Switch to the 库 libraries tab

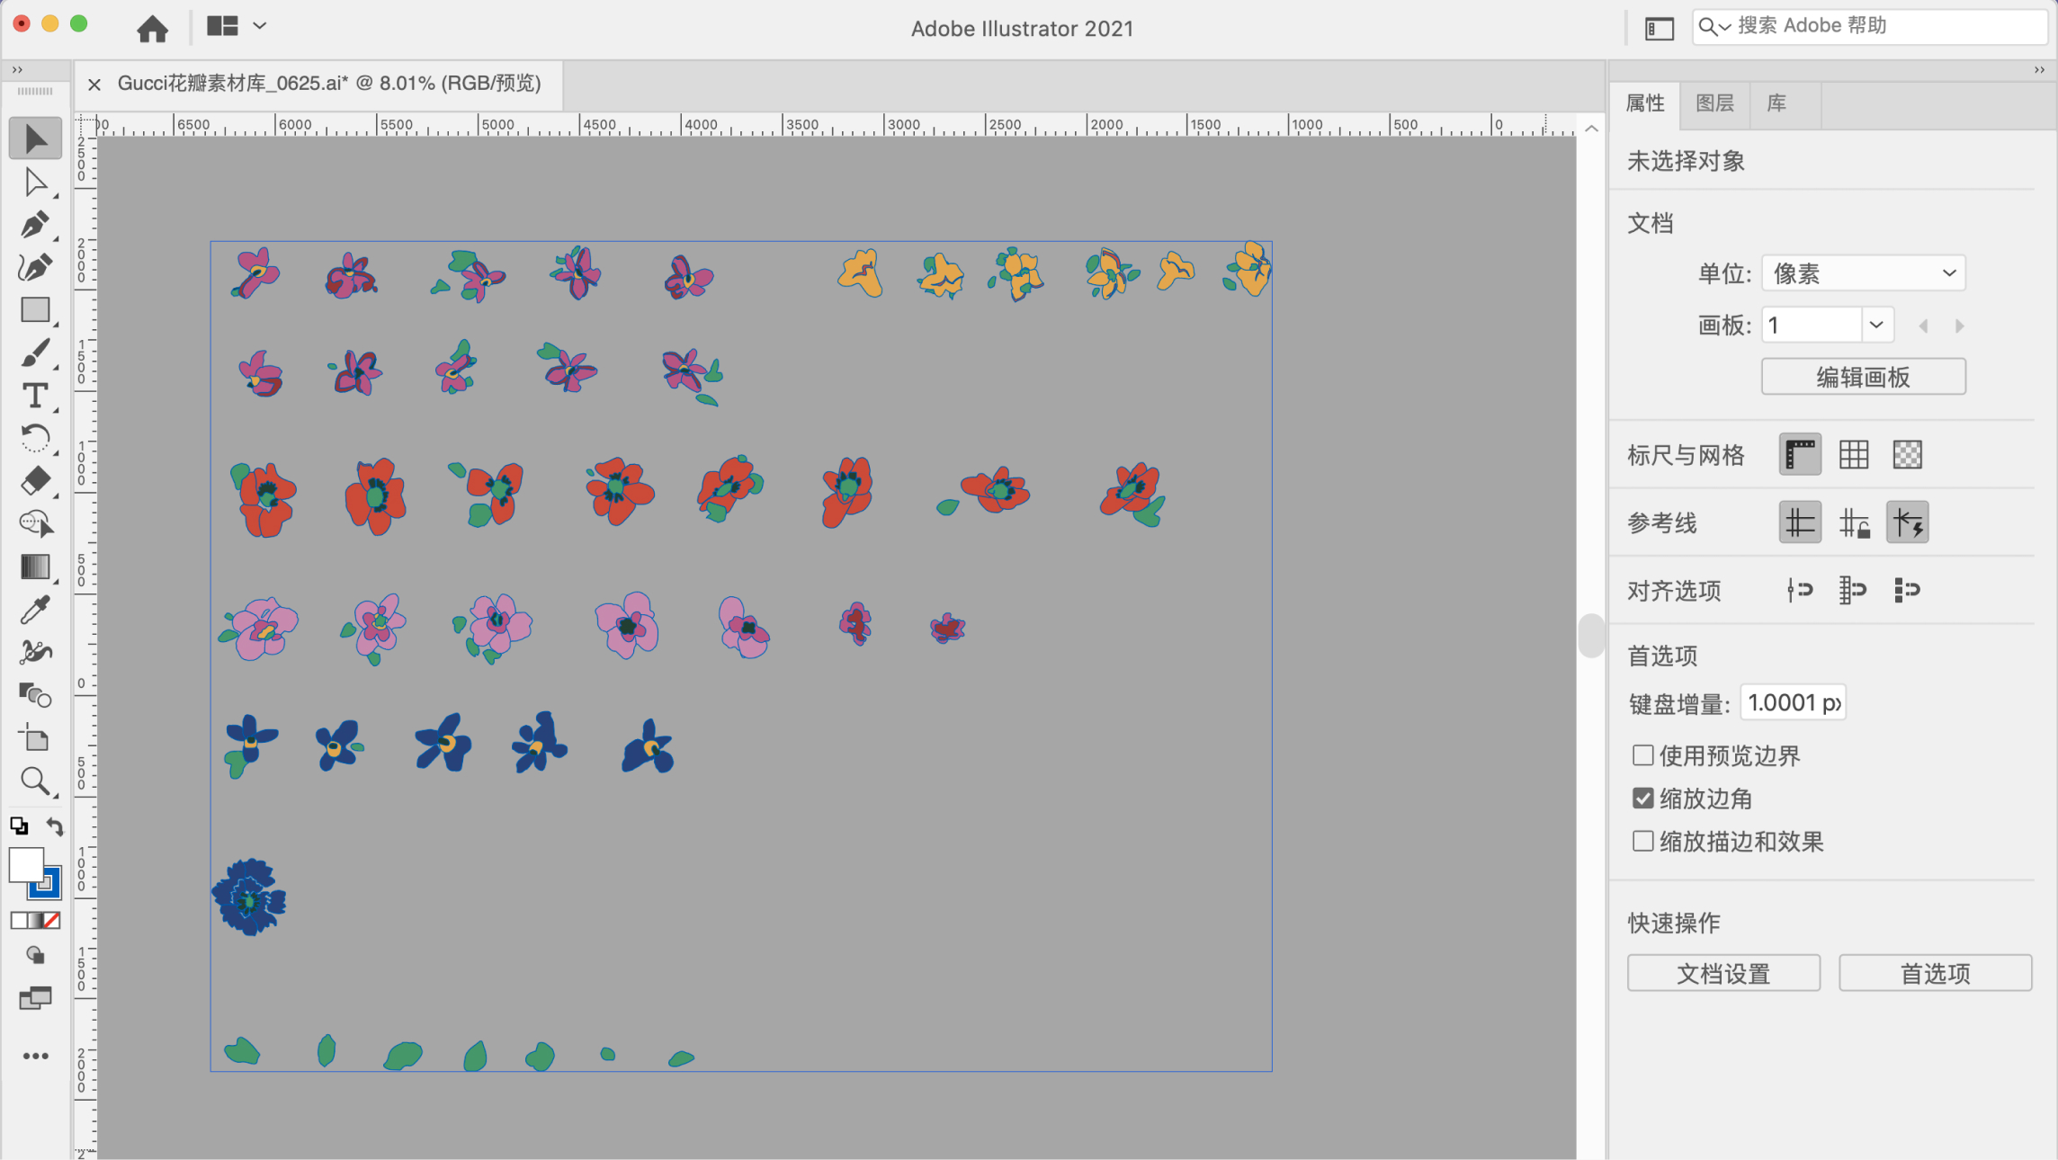click(1776, 103)
